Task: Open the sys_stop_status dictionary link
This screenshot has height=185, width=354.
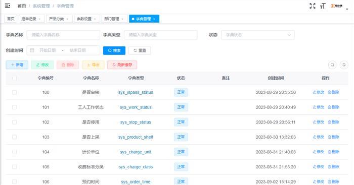Action: (136, 122)
